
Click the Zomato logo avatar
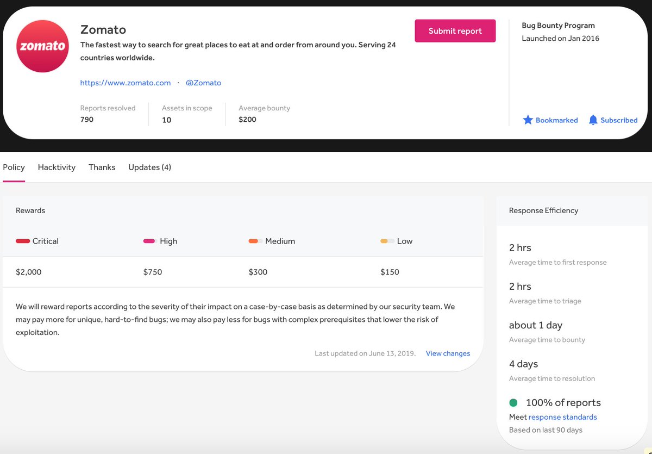click(x=42, y=47)
